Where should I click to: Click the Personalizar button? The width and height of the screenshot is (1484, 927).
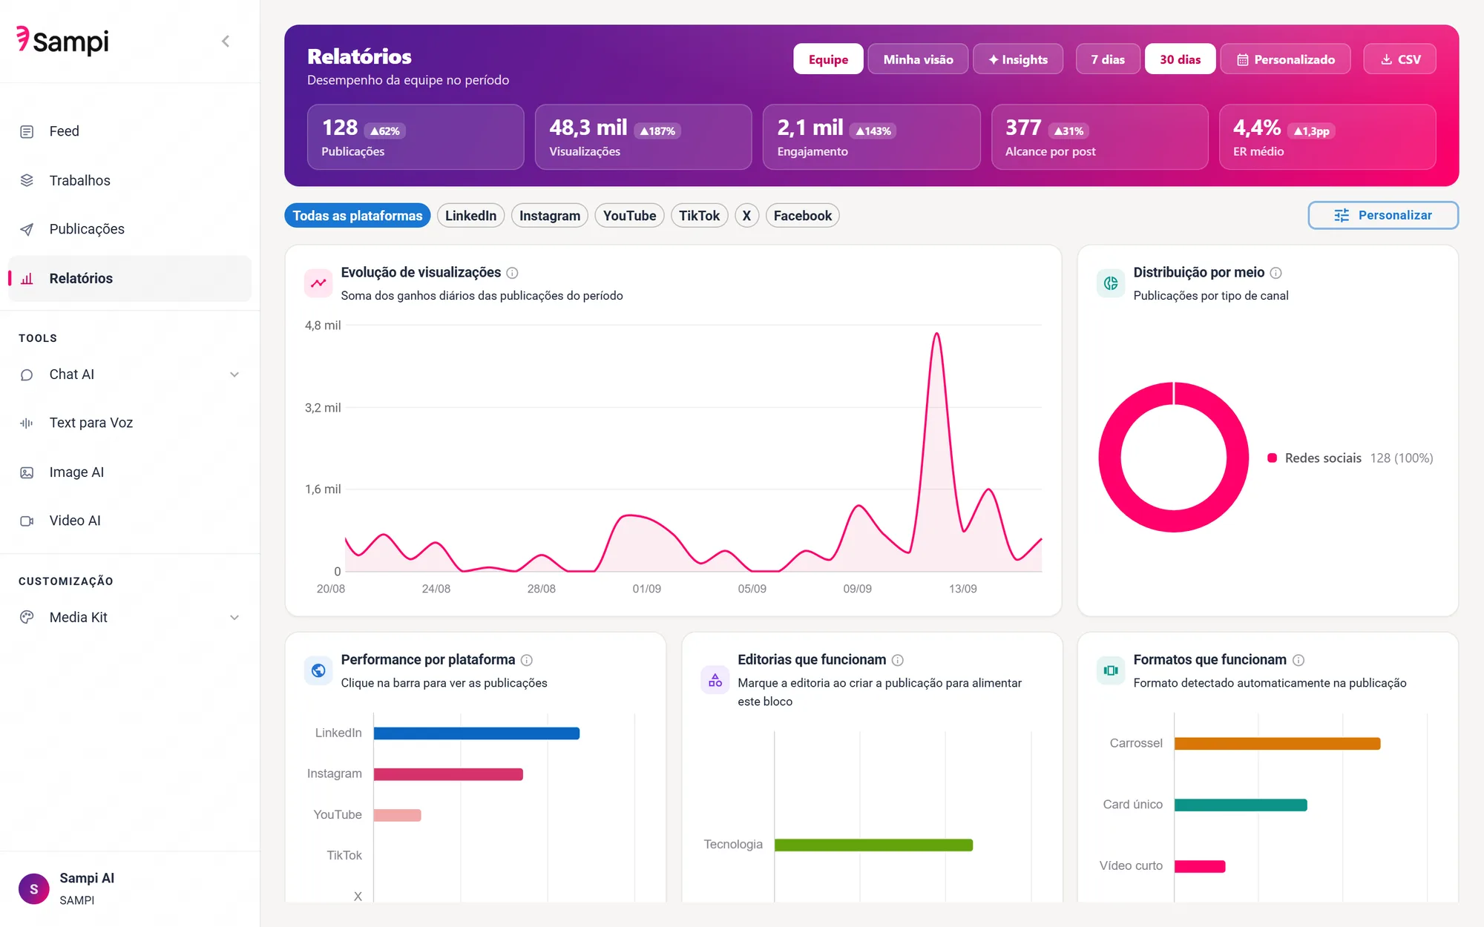[1383, 215]
